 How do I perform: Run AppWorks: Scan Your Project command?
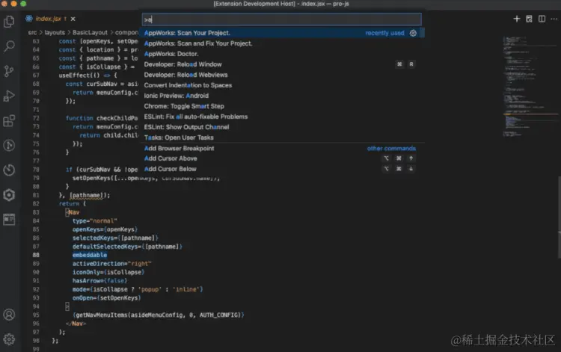pos(281,33)
